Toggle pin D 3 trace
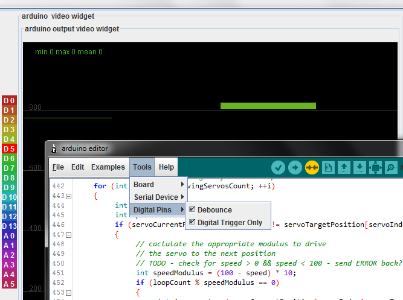The height and width of the screenshot is (300, 403). point(9,129)
